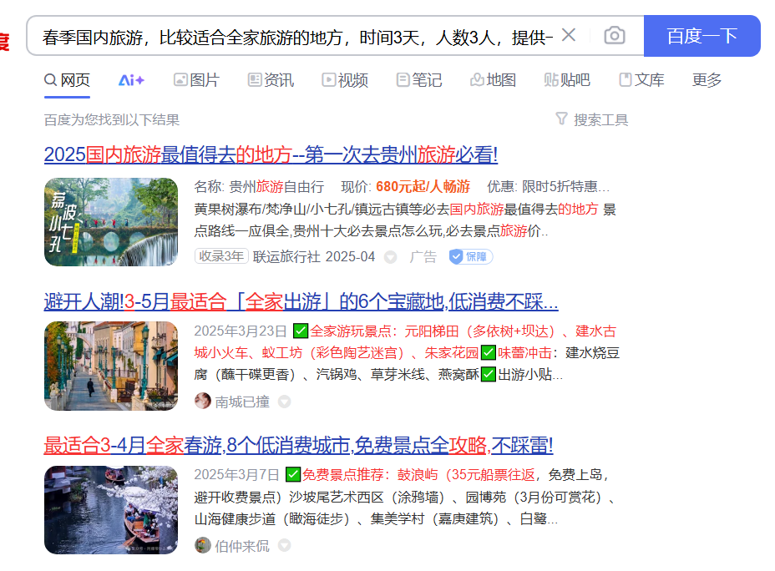Open the 荔波小七孔 waterfall thumbnail

[x=111, y=222]
